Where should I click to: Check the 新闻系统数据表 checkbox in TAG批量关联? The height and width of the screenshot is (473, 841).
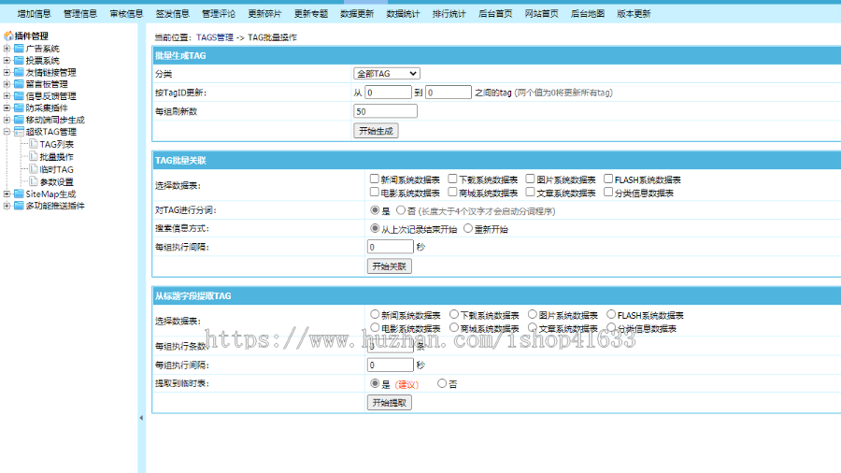click(x=374, y=179)
